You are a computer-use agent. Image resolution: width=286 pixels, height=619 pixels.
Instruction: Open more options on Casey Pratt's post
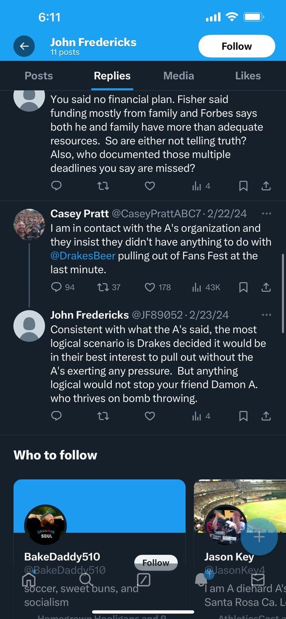(266, 214)
